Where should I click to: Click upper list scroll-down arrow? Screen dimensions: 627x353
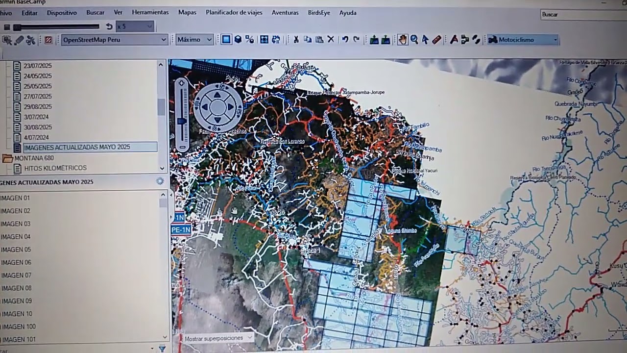pos(162,168)
